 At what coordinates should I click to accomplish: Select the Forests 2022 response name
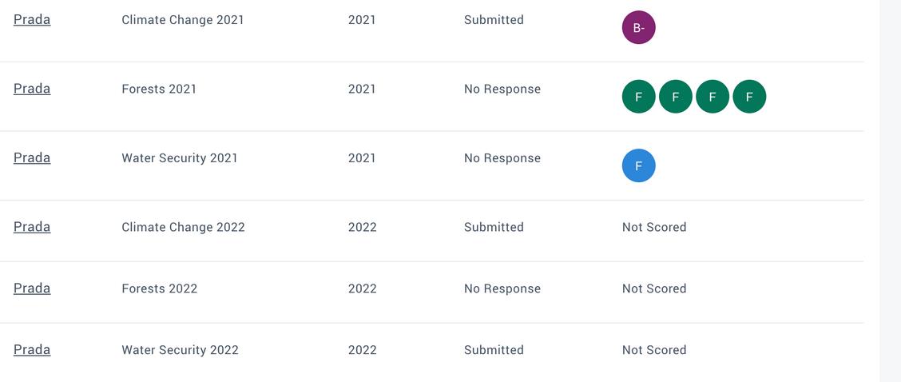point(159,288)
